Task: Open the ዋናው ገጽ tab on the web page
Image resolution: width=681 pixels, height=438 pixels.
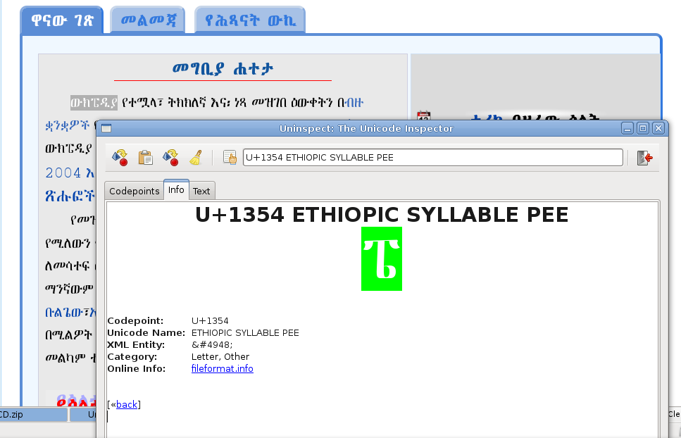Action: point(62,20)
